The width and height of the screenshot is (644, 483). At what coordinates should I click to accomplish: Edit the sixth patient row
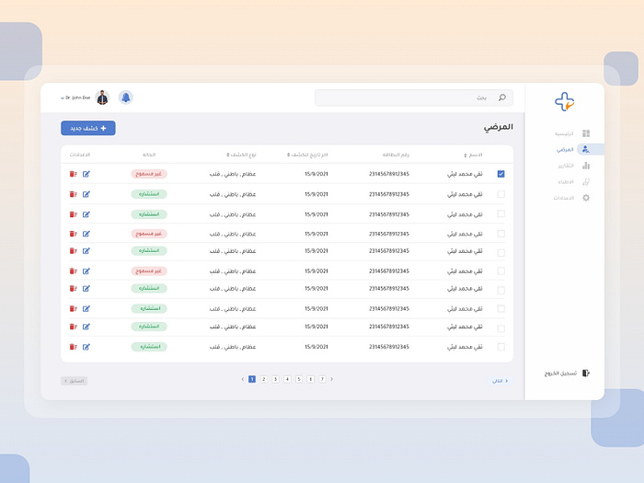pyautogui.click(x=86, y=271)
